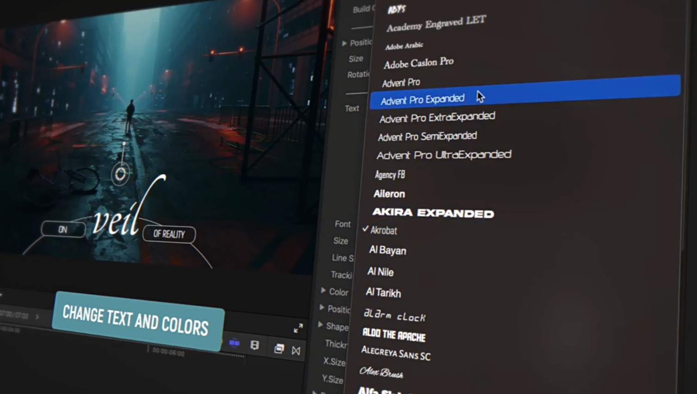Select Advent Pro ExtraExpanded font

437,117
